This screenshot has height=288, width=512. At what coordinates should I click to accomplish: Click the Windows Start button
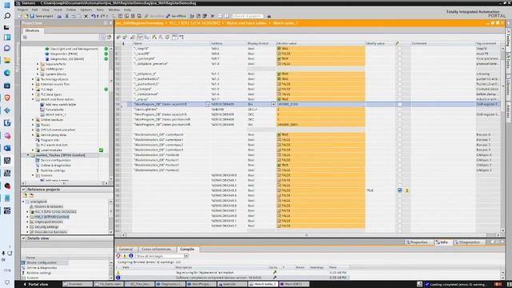[7, 5]
